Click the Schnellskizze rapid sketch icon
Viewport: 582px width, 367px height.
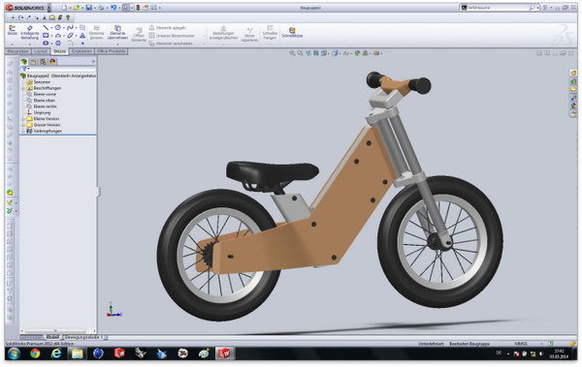point(292,32)
